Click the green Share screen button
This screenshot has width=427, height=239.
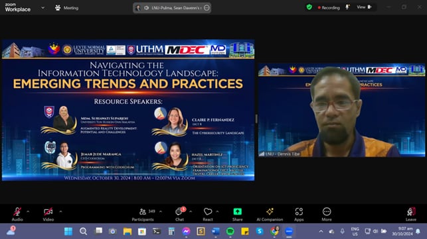click(238, 214)
